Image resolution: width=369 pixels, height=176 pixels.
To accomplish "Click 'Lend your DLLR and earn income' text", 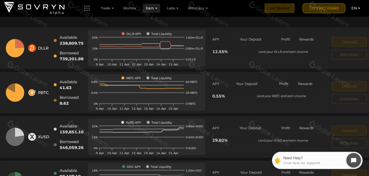I will point(283,52).
